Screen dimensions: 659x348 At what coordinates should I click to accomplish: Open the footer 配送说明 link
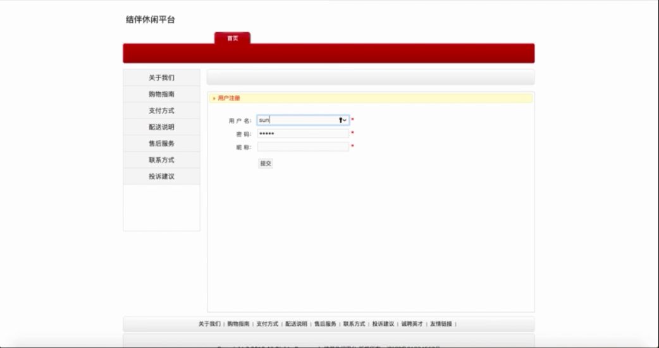point(297,324)
